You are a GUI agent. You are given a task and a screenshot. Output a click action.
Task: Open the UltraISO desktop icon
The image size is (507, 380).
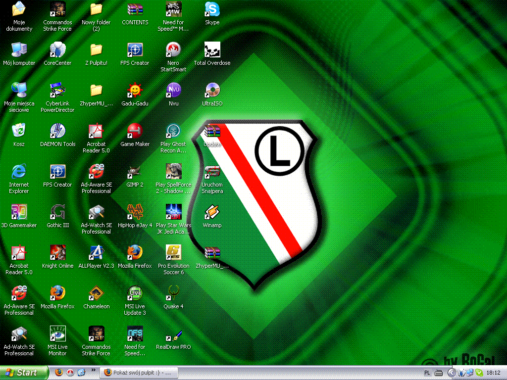click(x=212, y=91)
